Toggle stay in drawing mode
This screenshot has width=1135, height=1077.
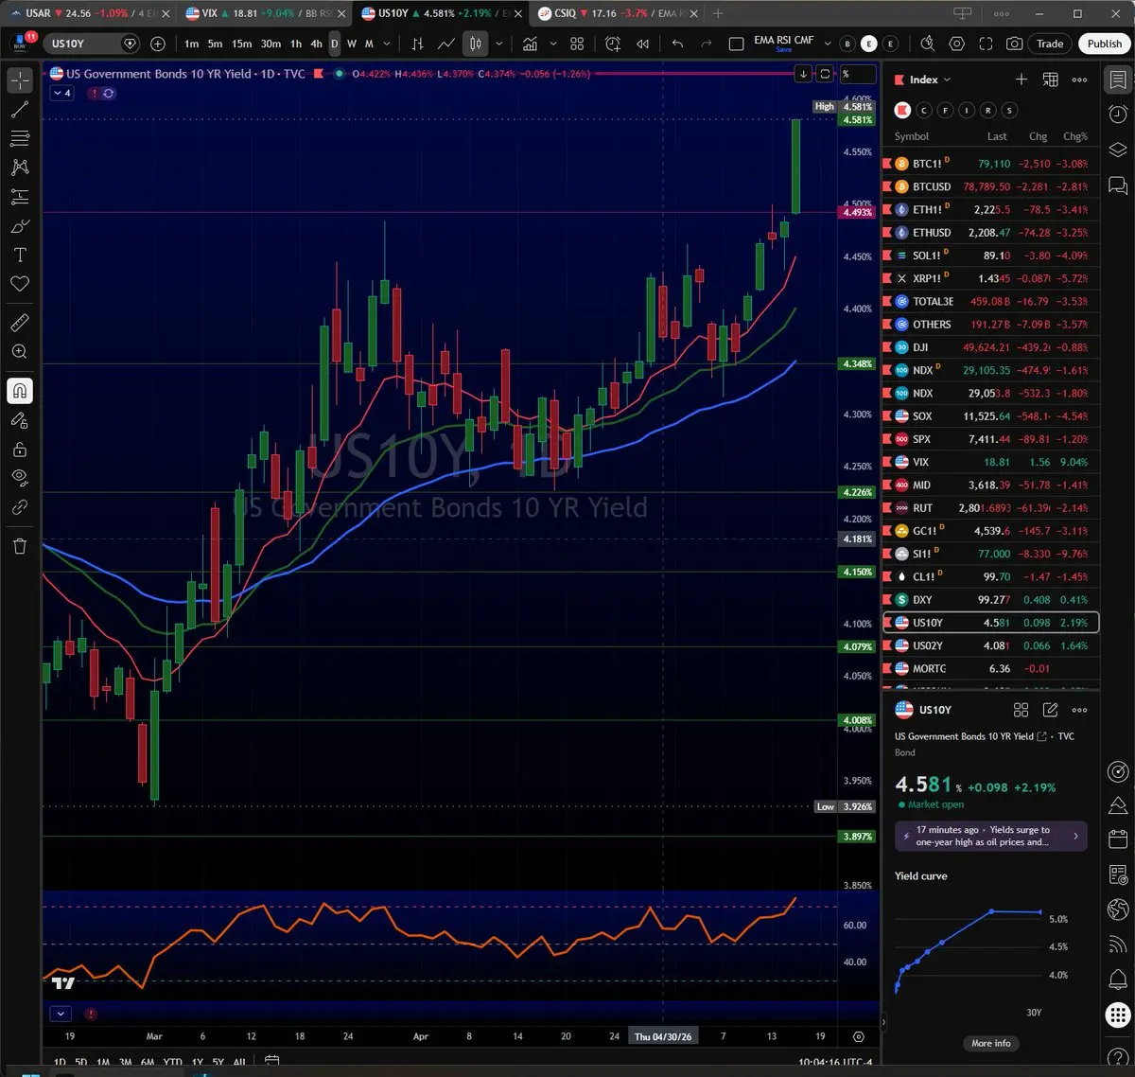pos(20,420)
